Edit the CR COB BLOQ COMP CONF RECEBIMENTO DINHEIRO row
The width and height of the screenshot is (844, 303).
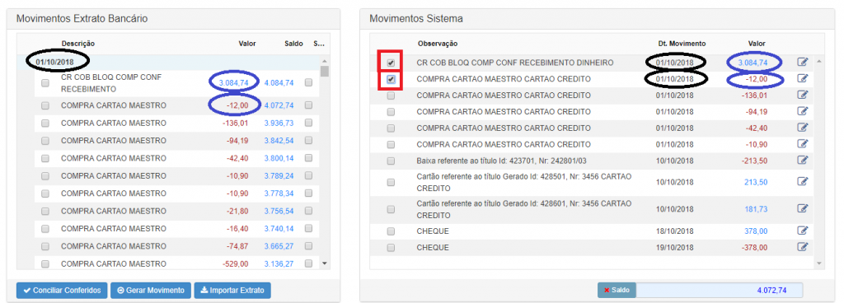pyautogui.click(x=803, y=63)
